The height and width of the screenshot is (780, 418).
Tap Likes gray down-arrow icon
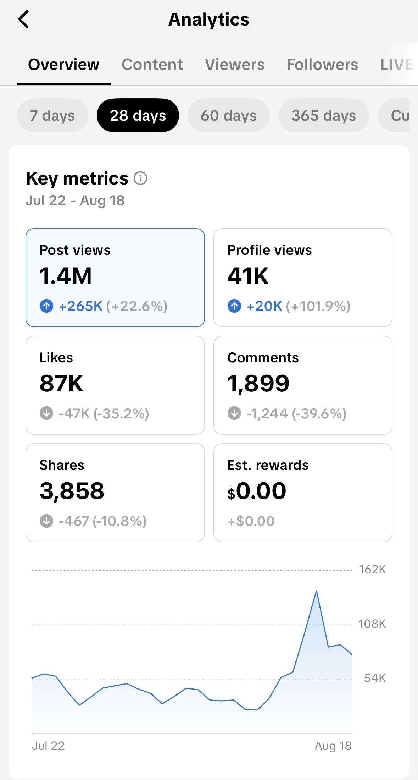coord(46,413)
